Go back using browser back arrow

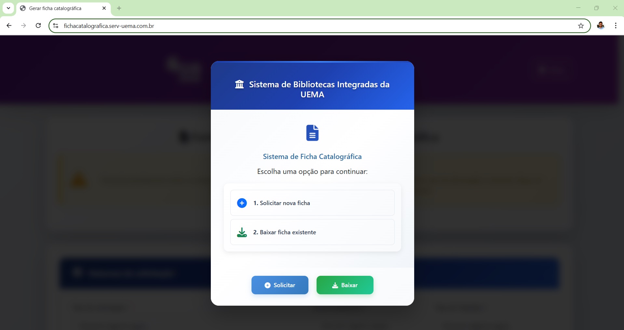9,26
